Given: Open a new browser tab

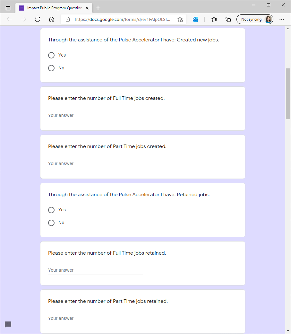Looking at the screenshot, I should (98, 8).
